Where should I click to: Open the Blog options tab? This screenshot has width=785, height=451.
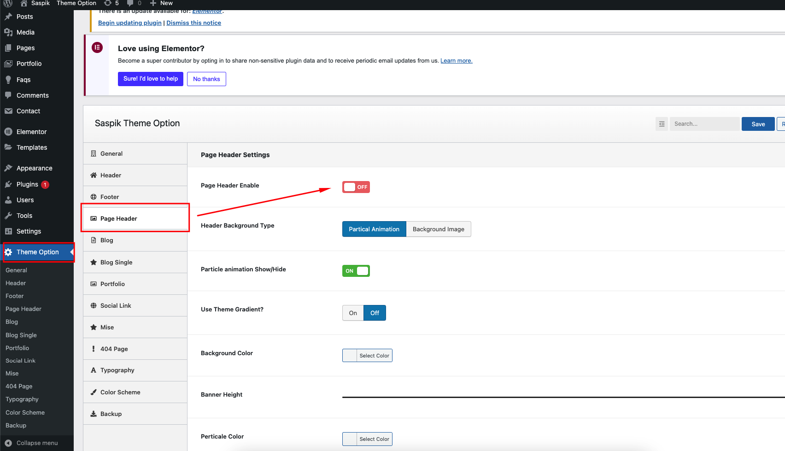135,240
